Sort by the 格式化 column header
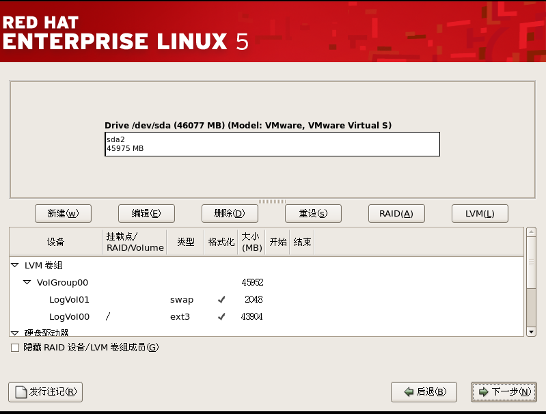Viewport: 546px width, 414px height. [221, 242]
